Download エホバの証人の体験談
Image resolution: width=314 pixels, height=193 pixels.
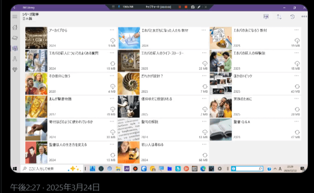click(x=297, y=64)
